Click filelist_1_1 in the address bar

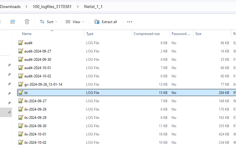(x=93, y=7)
